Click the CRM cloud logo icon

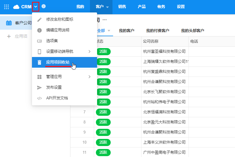[16, 7]
